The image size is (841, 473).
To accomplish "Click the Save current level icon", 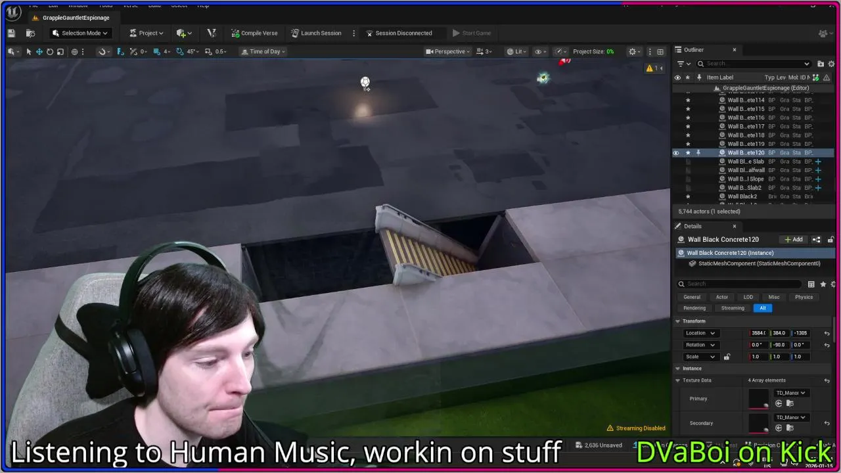I will pos(11,33).
